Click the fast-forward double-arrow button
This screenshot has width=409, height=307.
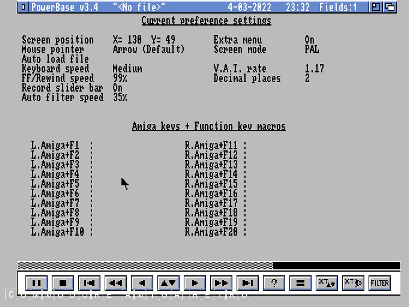[x=221, y=283]
